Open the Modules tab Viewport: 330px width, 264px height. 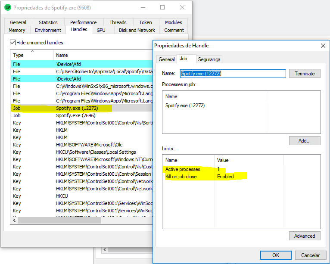(x=174, y=22)
